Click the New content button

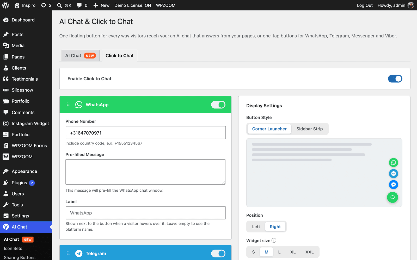[x=101, y=5]
